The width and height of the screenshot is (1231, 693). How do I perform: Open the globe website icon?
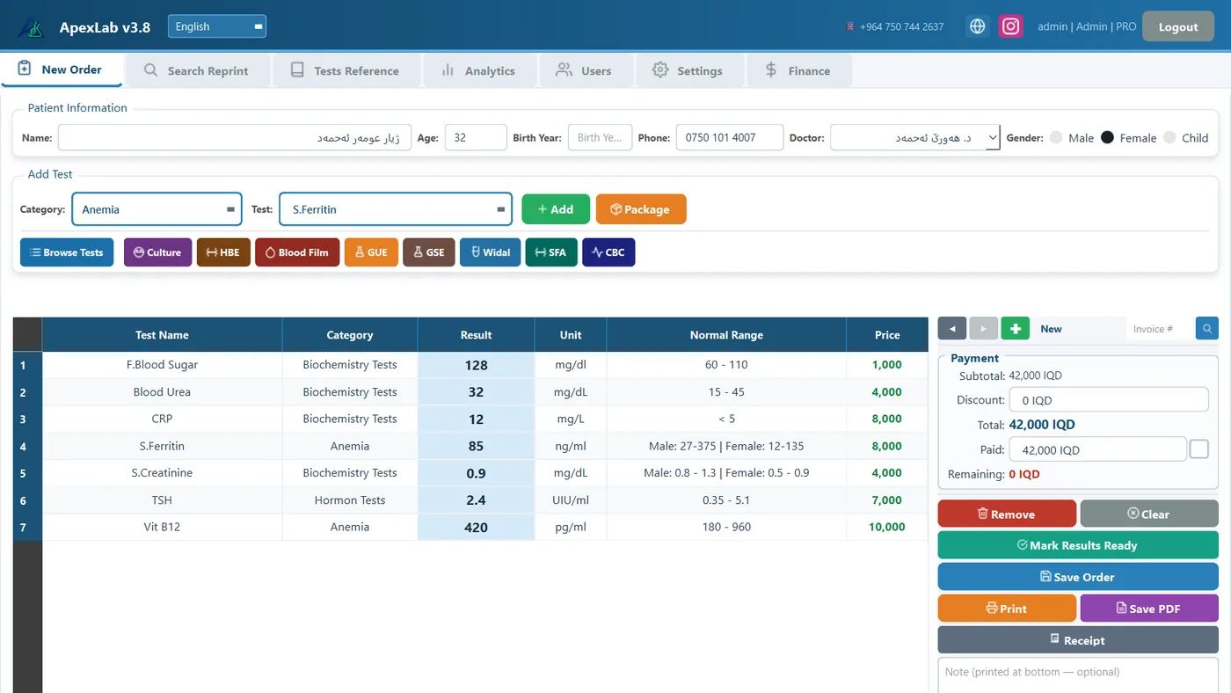[977, 26]
